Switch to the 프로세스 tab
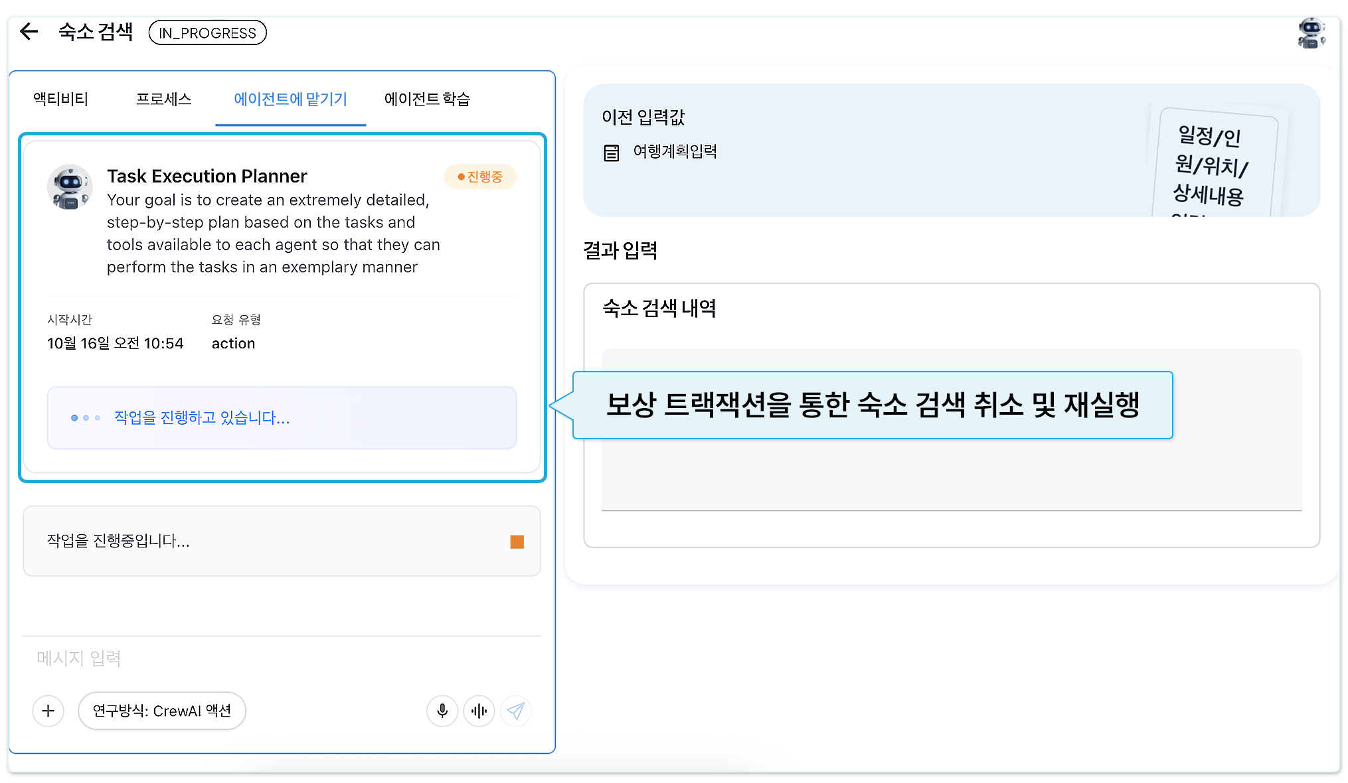The image size is (1348, 783). pos(163,100)
